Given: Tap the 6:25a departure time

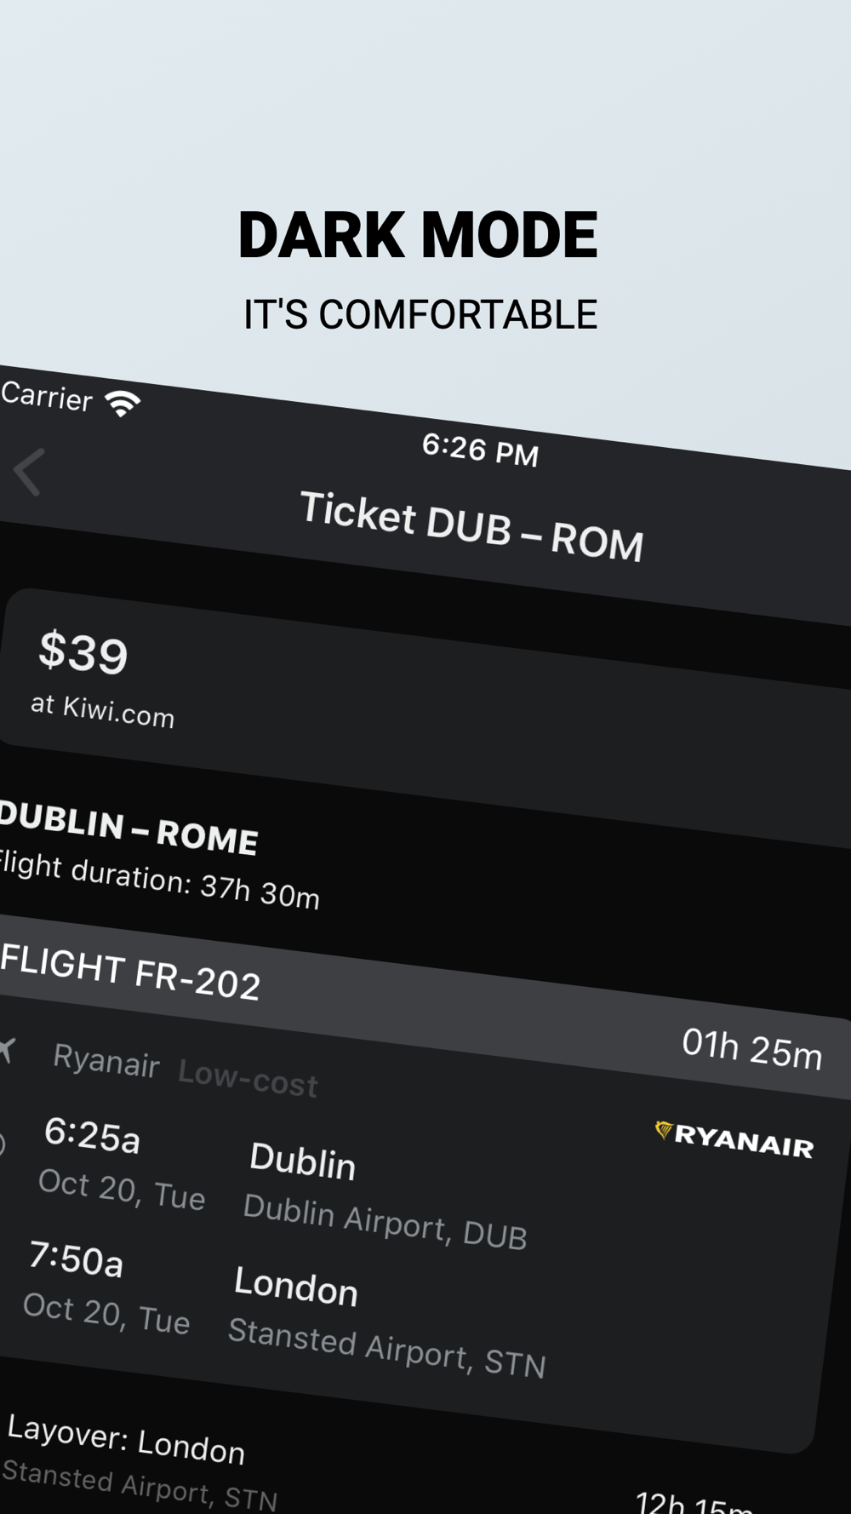Looking at the screenshot, I should (x=92, y=1135).
